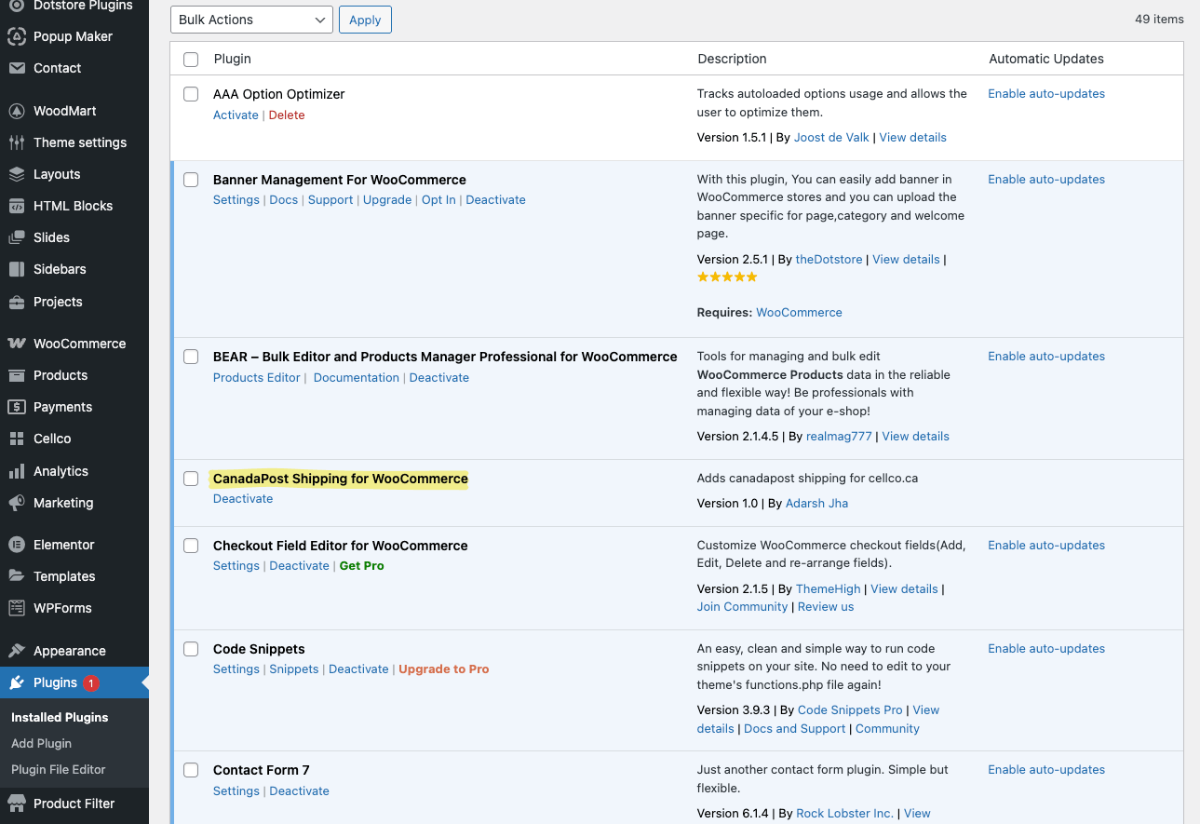Toggle the select-all checkbox in the Plugin header

click(x=191, y=60)
